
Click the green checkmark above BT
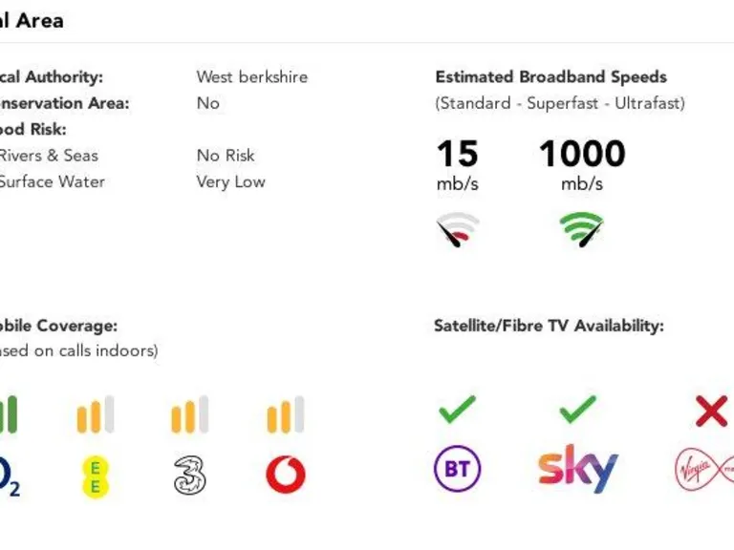[458, 410]
